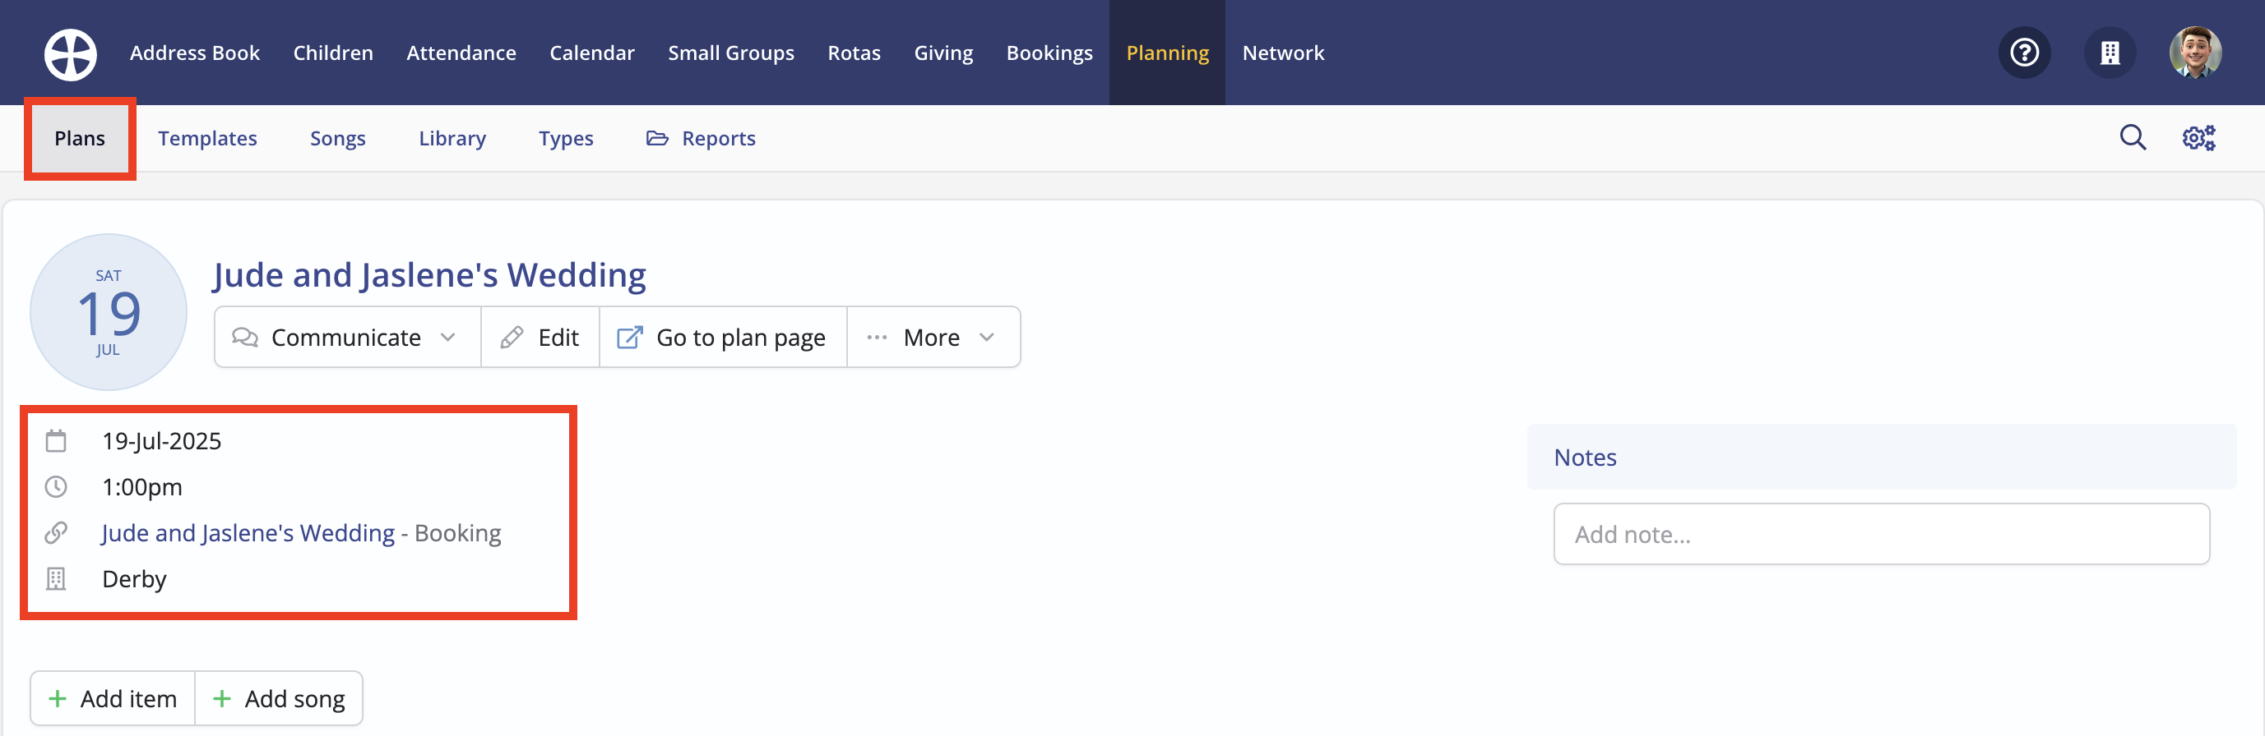Open the Calendar module
This screenshot has height=736, width=2265.
[592, 53]
